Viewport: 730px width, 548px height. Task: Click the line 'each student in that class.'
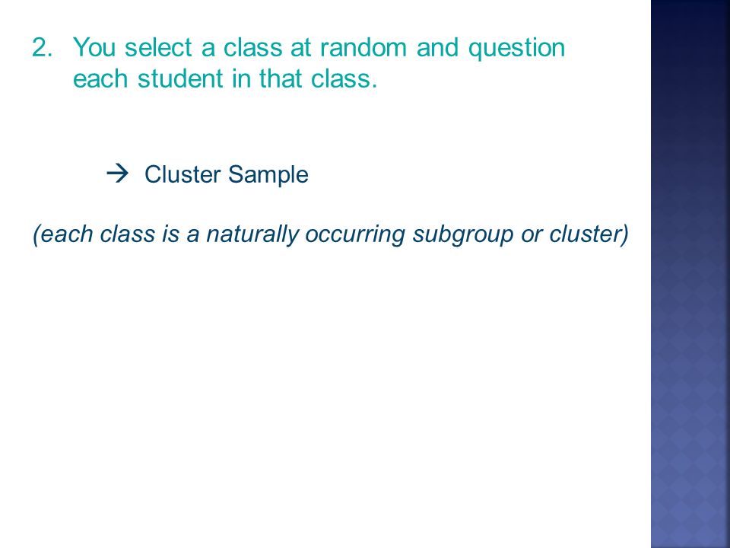tap(225, 78)
